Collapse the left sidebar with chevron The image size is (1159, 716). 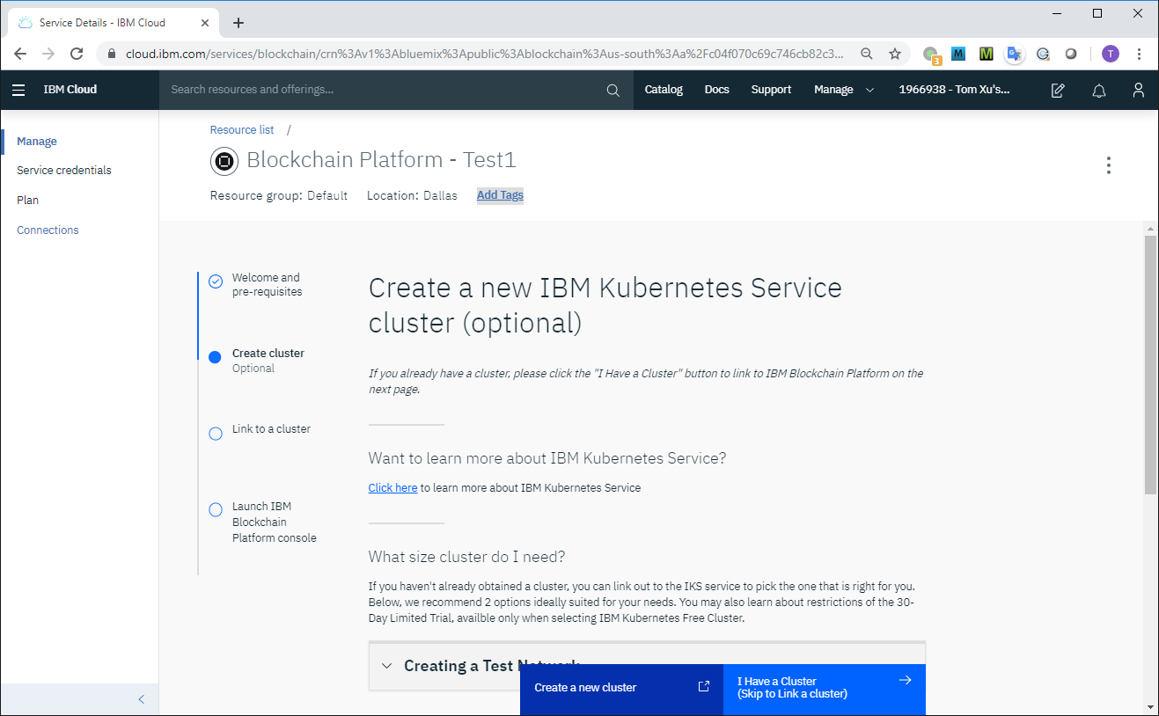142,699
